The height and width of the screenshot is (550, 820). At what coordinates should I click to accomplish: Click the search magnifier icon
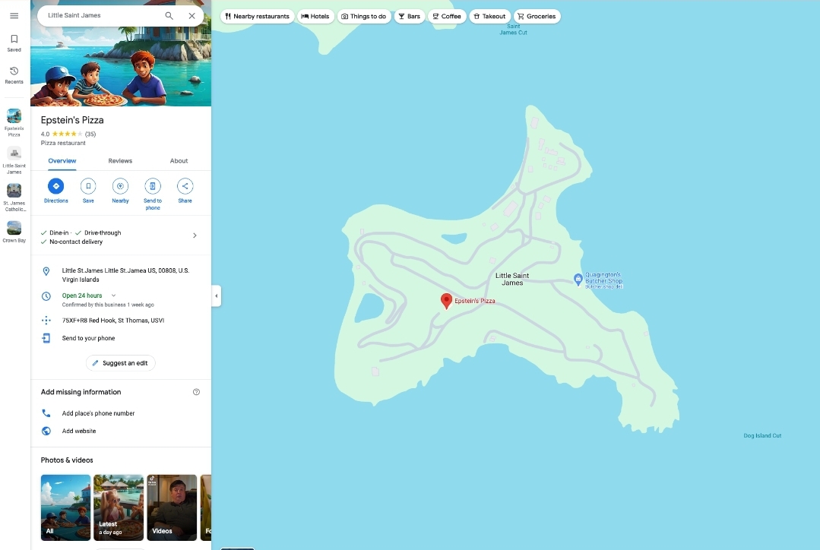(169, 16)
